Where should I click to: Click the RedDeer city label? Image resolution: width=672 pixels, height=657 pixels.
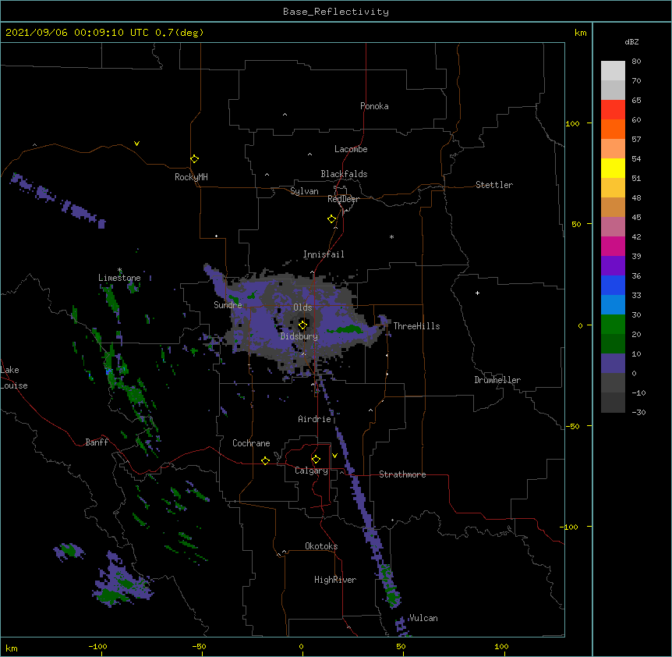click(343, 199)
